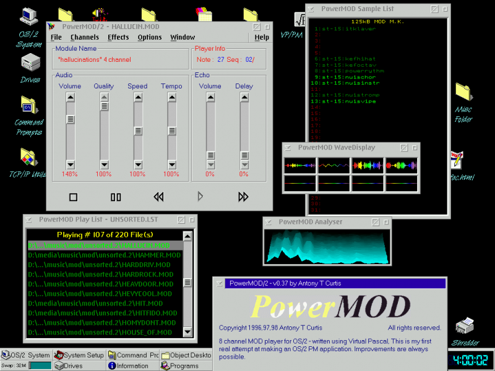Viewport: 495px width, 371px height.
Task: Open the WaveDisplay window system menu icon
Action: click(288, 148)
